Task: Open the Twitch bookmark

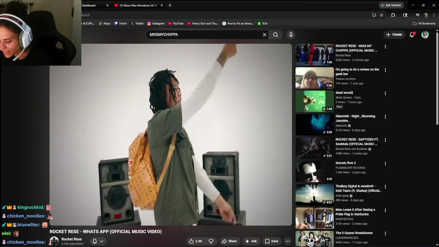Action: (x=120, y=23)
